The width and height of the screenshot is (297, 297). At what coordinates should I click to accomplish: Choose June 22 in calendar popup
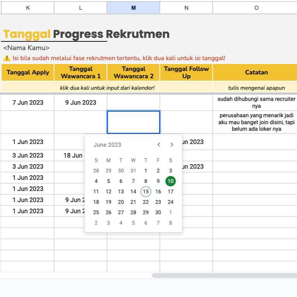pos(146,202)
